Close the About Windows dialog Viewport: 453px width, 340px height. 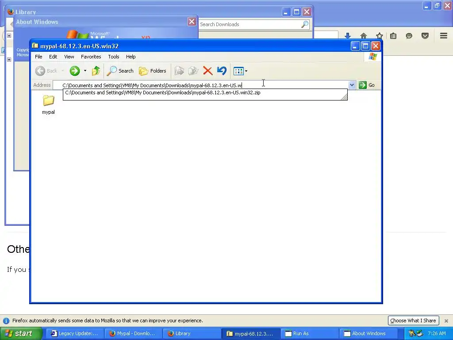[192, 21]
